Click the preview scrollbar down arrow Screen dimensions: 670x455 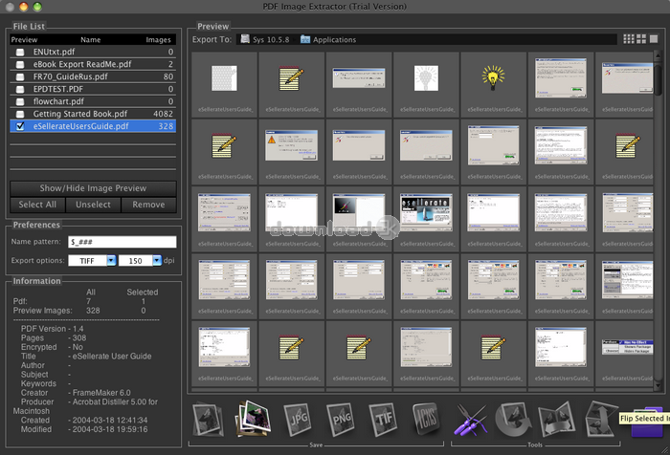tap(658, 385)
